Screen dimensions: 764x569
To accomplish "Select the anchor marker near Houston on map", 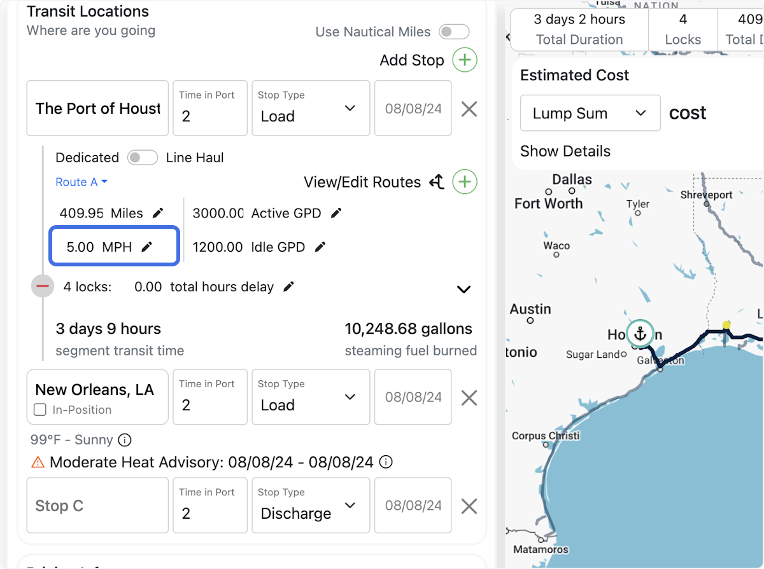I will (639, 332).
